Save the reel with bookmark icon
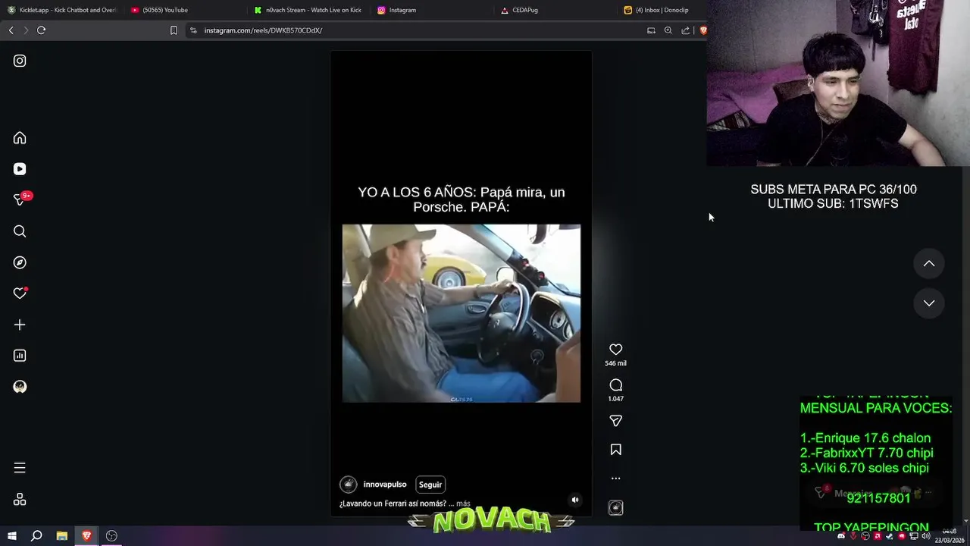Viewport: 970px width, 546px height. pyautogui.click(x=616, y=450)
